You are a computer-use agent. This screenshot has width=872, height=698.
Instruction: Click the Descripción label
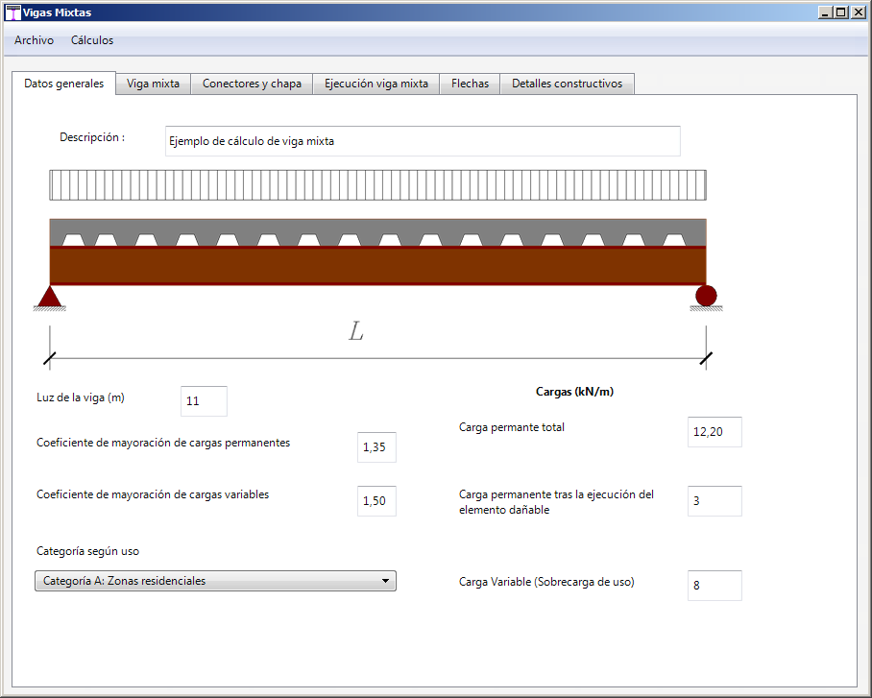(92, 137)
